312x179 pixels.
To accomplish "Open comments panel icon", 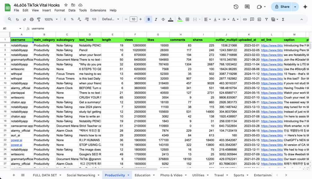I will pos(247,7).
